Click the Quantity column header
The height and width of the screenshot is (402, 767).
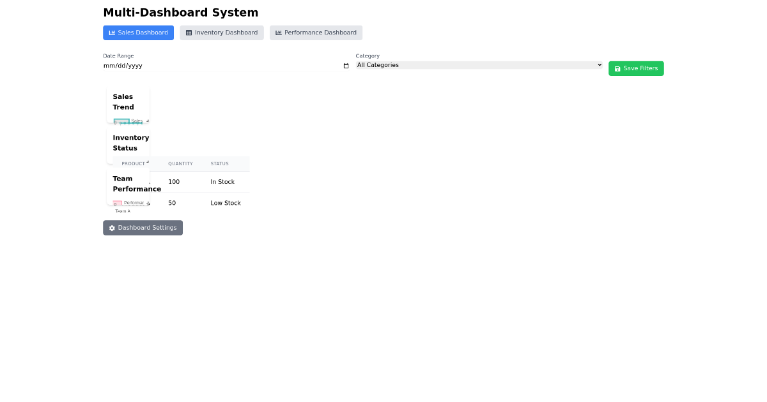tap(180, 164)
